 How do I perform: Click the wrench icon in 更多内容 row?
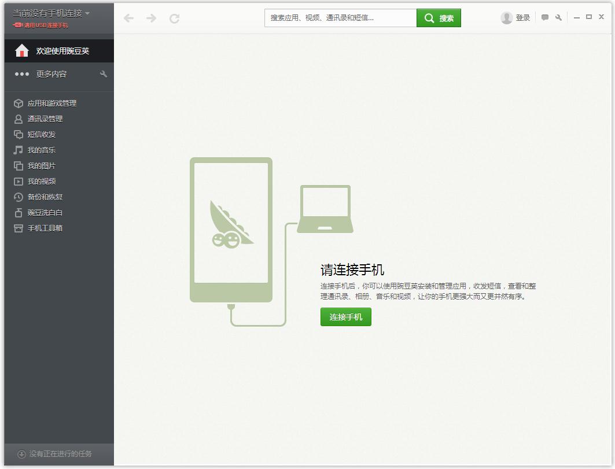[104, 73]
